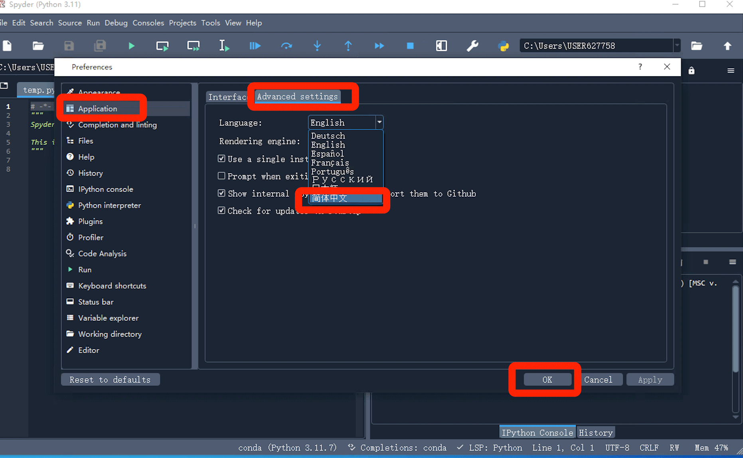Click the Run file play icon
Screen dimensions: 743x458
point(131,46)
